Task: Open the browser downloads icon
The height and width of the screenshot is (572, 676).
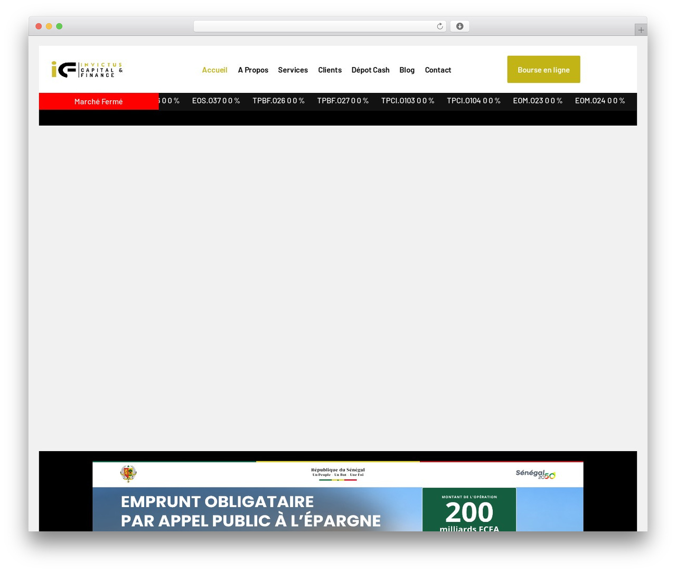Action: [459, 26]
